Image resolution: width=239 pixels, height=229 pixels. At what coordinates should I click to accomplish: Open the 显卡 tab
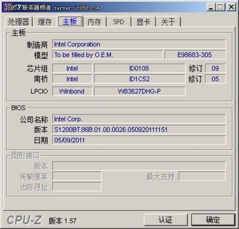pos(143,22)
